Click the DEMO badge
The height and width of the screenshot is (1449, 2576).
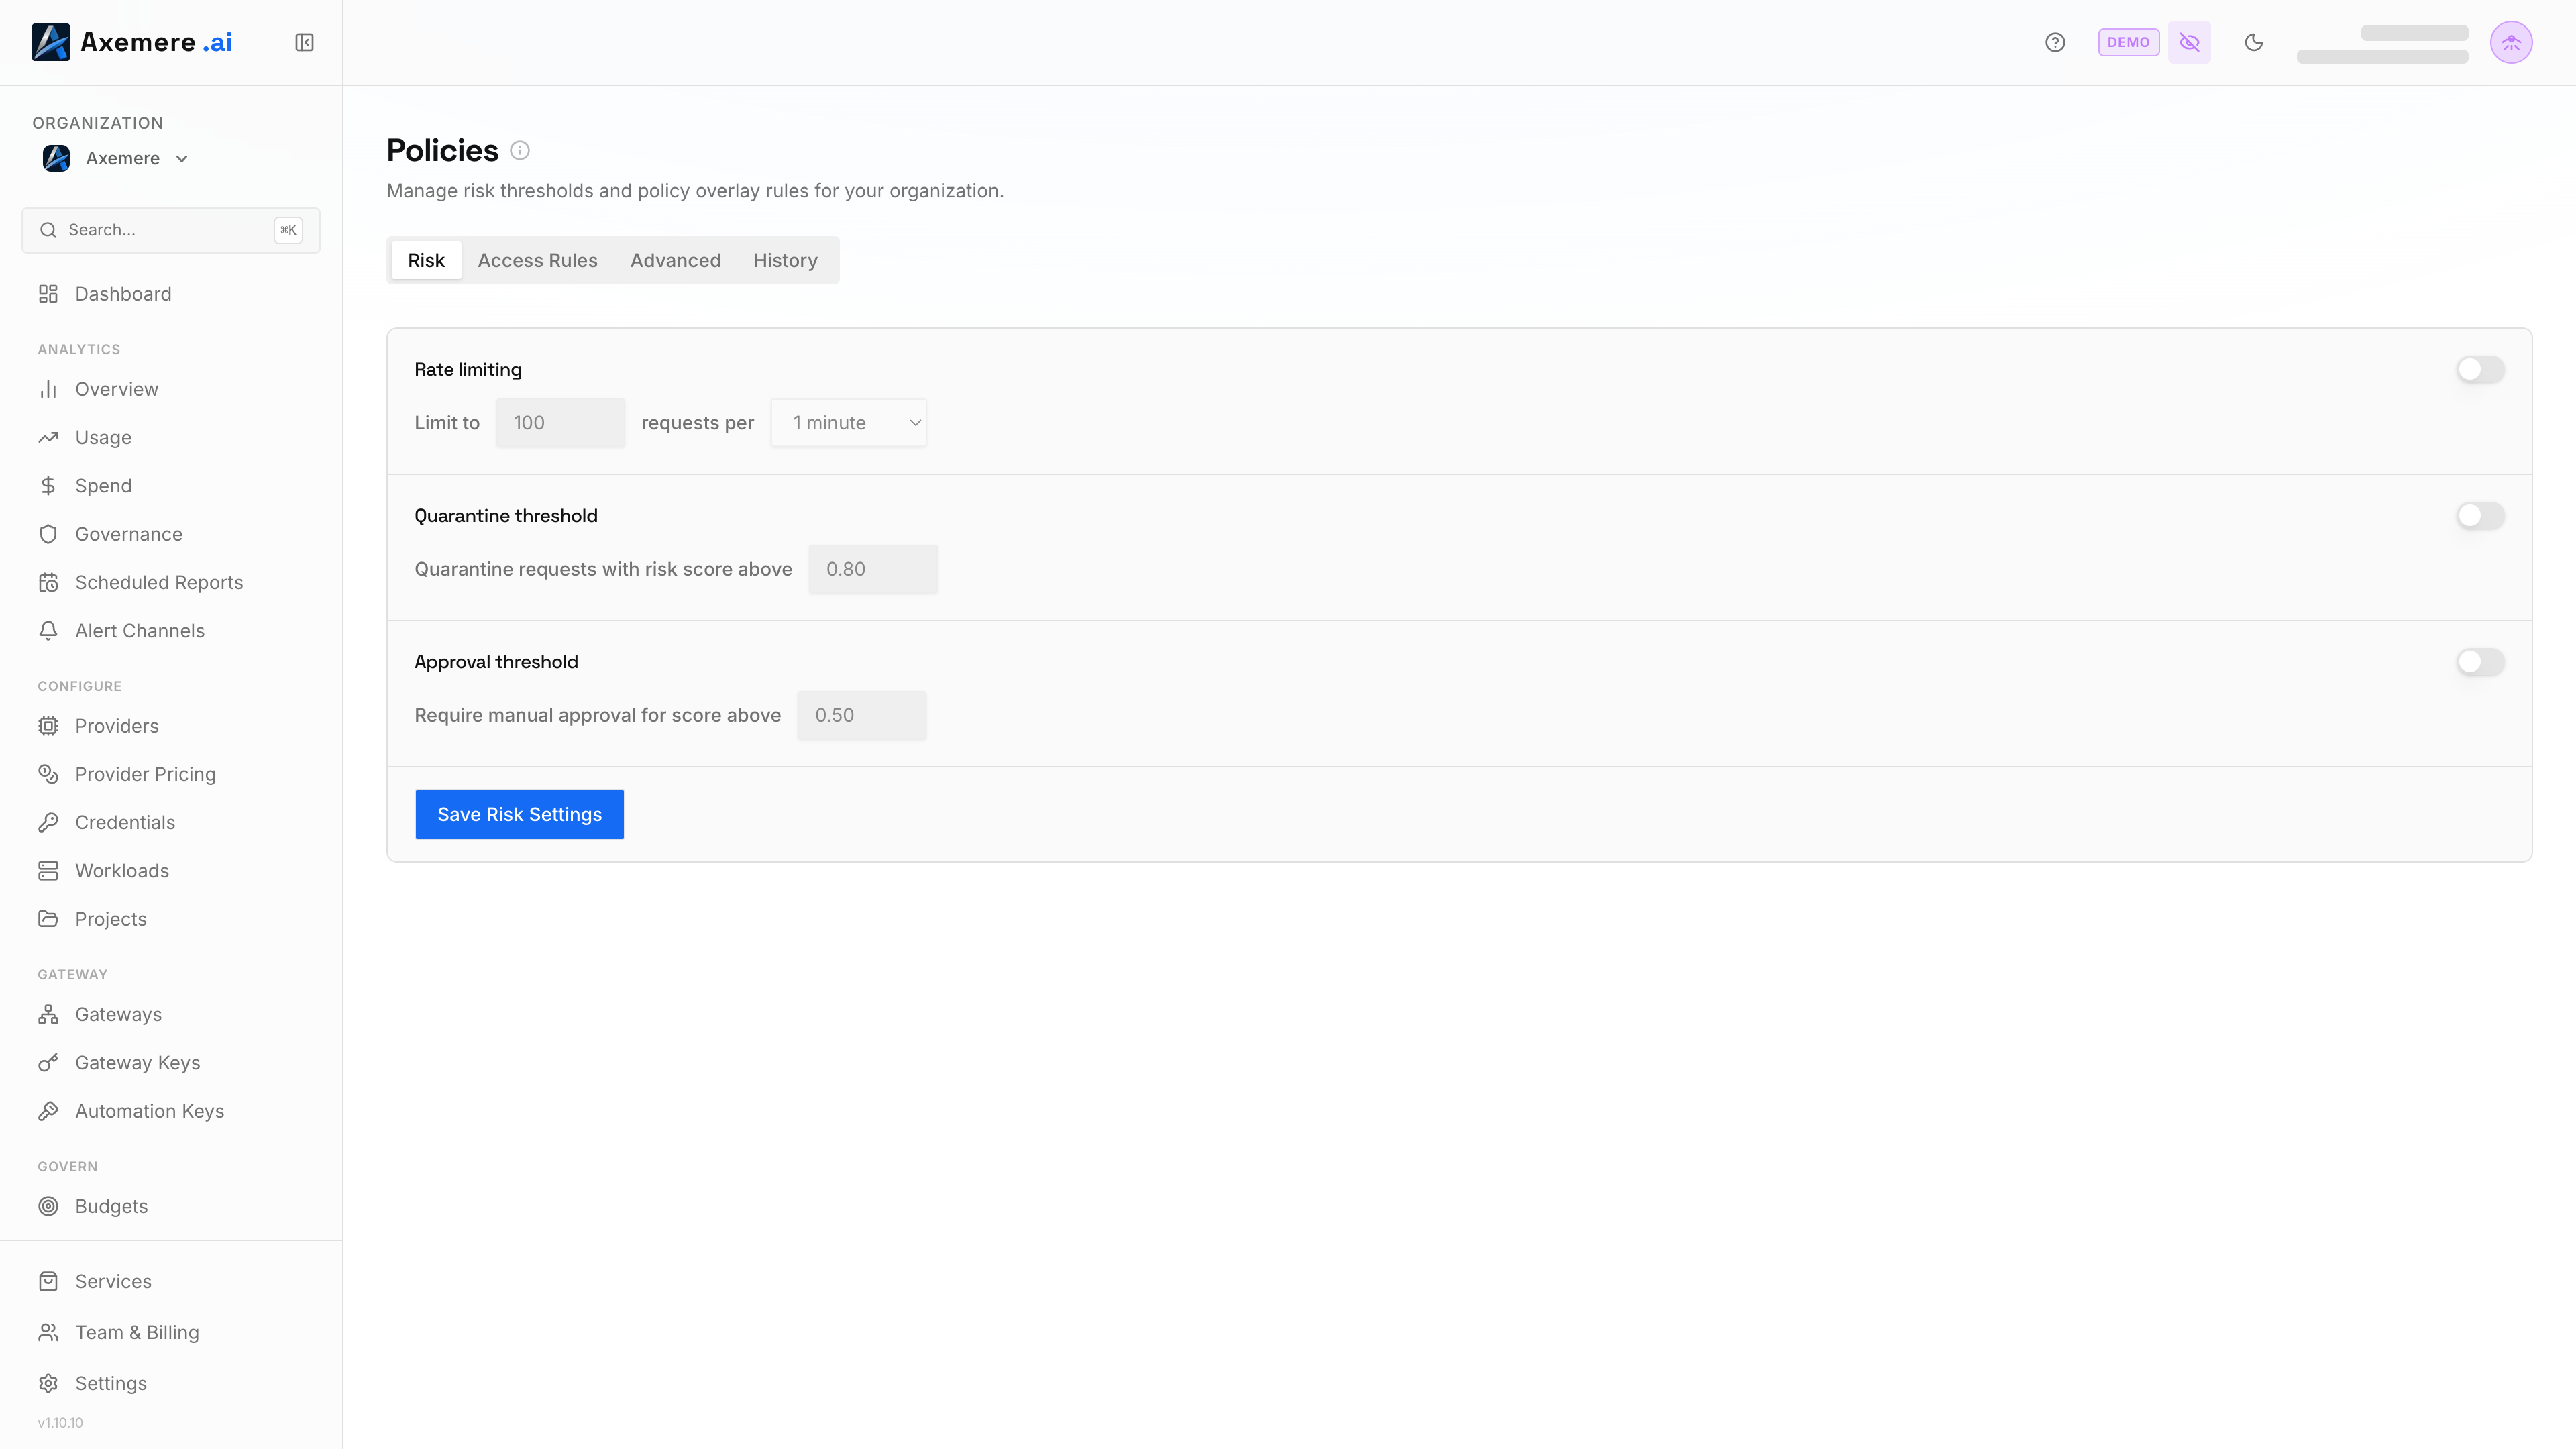(x=2128, y=42)
